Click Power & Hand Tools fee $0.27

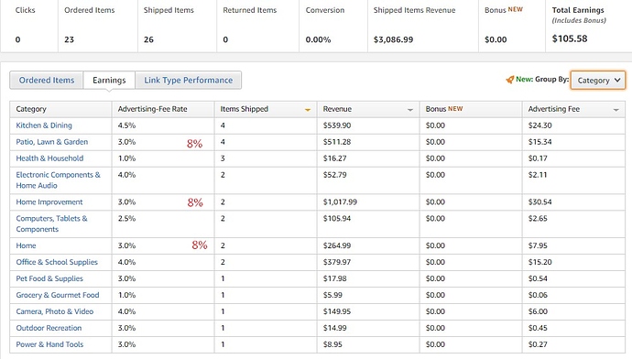click(538, 344)
